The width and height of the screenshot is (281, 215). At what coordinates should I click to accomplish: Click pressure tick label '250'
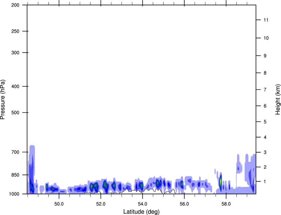pos(15,31)
